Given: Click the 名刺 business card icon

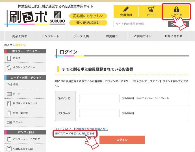Looking at the screenshot, I should coord(9,84).
